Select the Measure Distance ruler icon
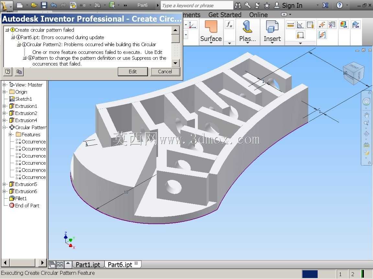Screen dimensions: 373x279 (290, 25)
